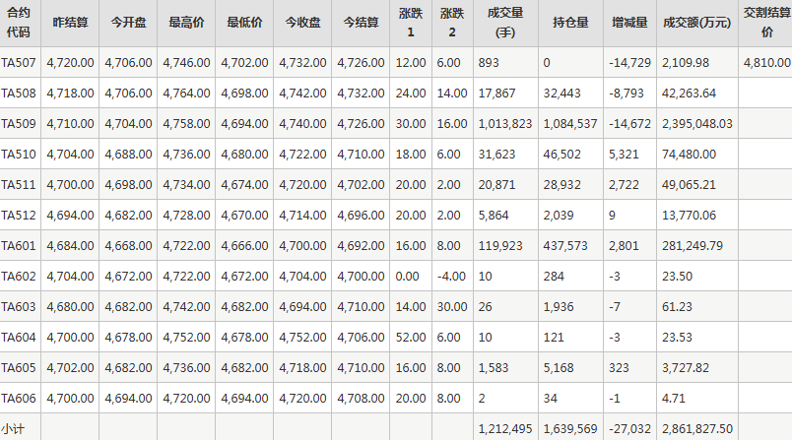
Task: Click the 成交额(万元) column header
Action: click(697, 23)
